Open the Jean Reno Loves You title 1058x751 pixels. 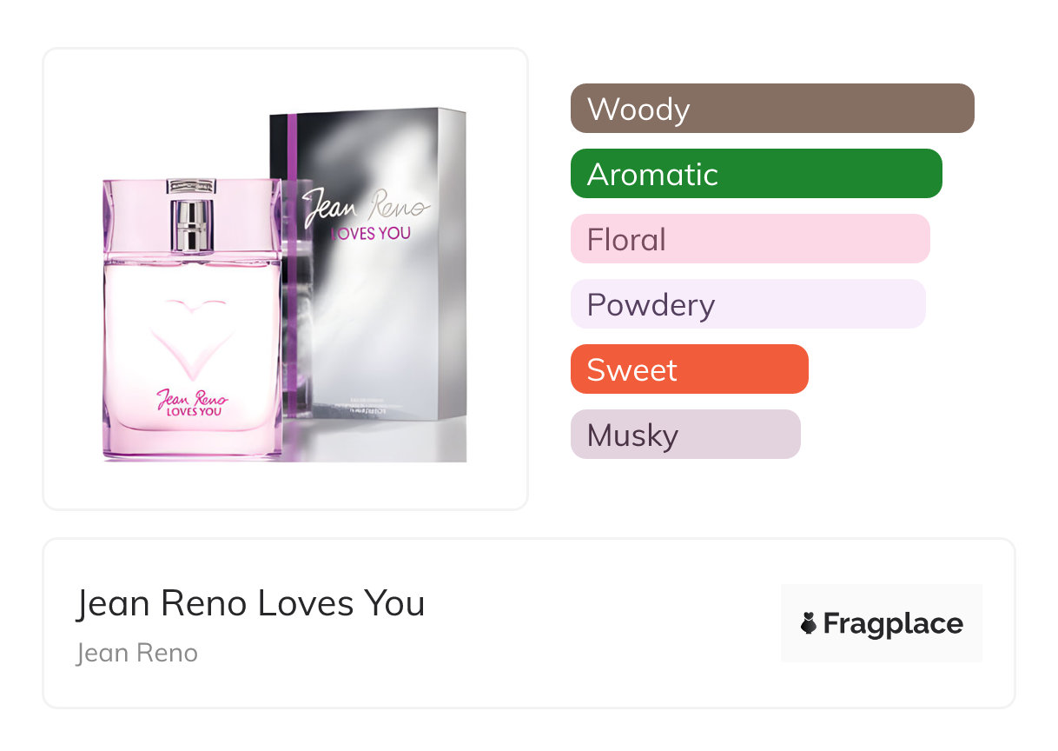point(250,603)
